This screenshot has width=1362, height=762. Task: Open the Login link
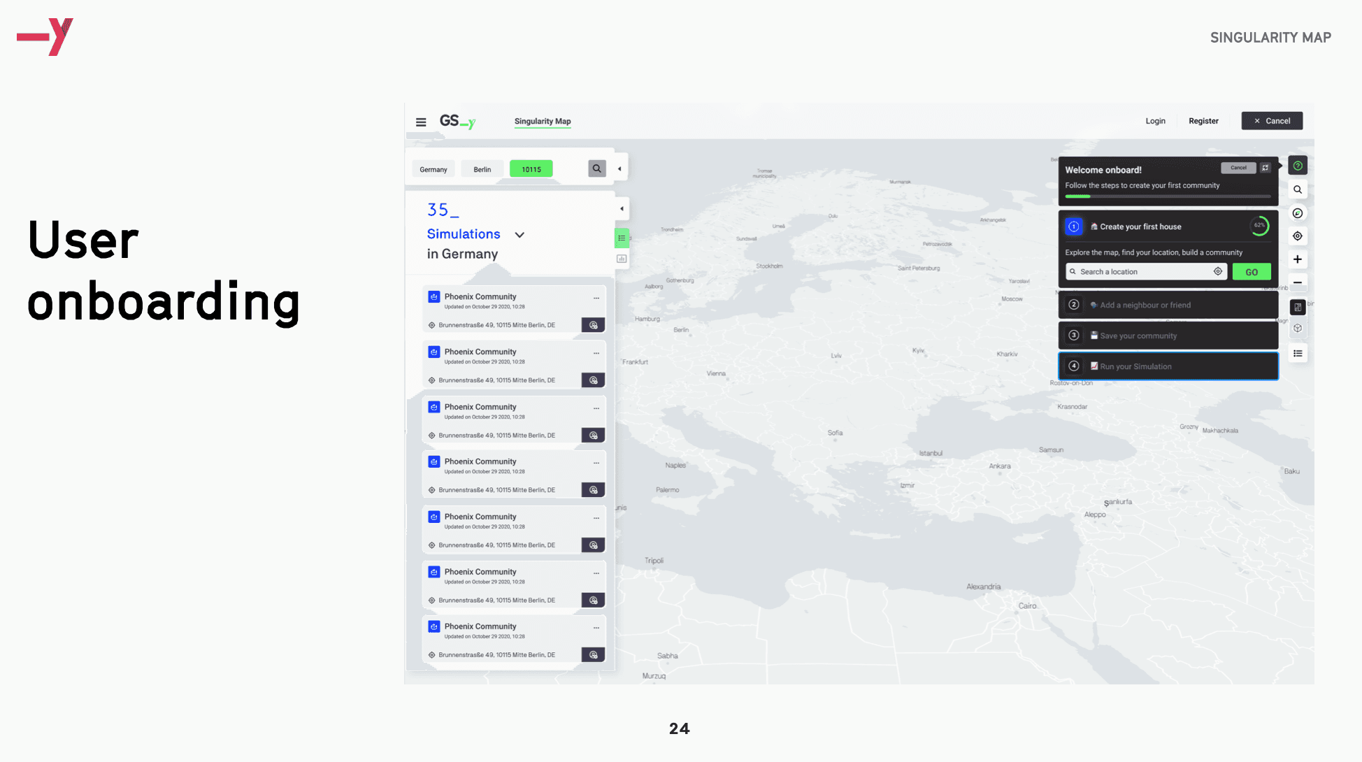pos(1155,121)
